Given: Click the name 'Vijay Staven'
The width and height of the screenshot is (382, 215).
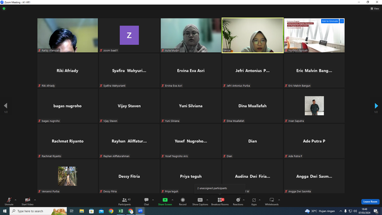Looking at the screenshot, I should (129, 106).
